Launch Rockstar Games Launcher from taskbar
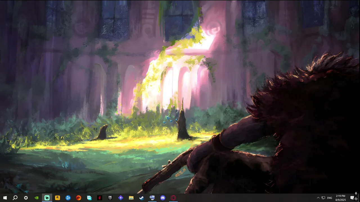This screenshot has width=360, height=202. (57, 198)
